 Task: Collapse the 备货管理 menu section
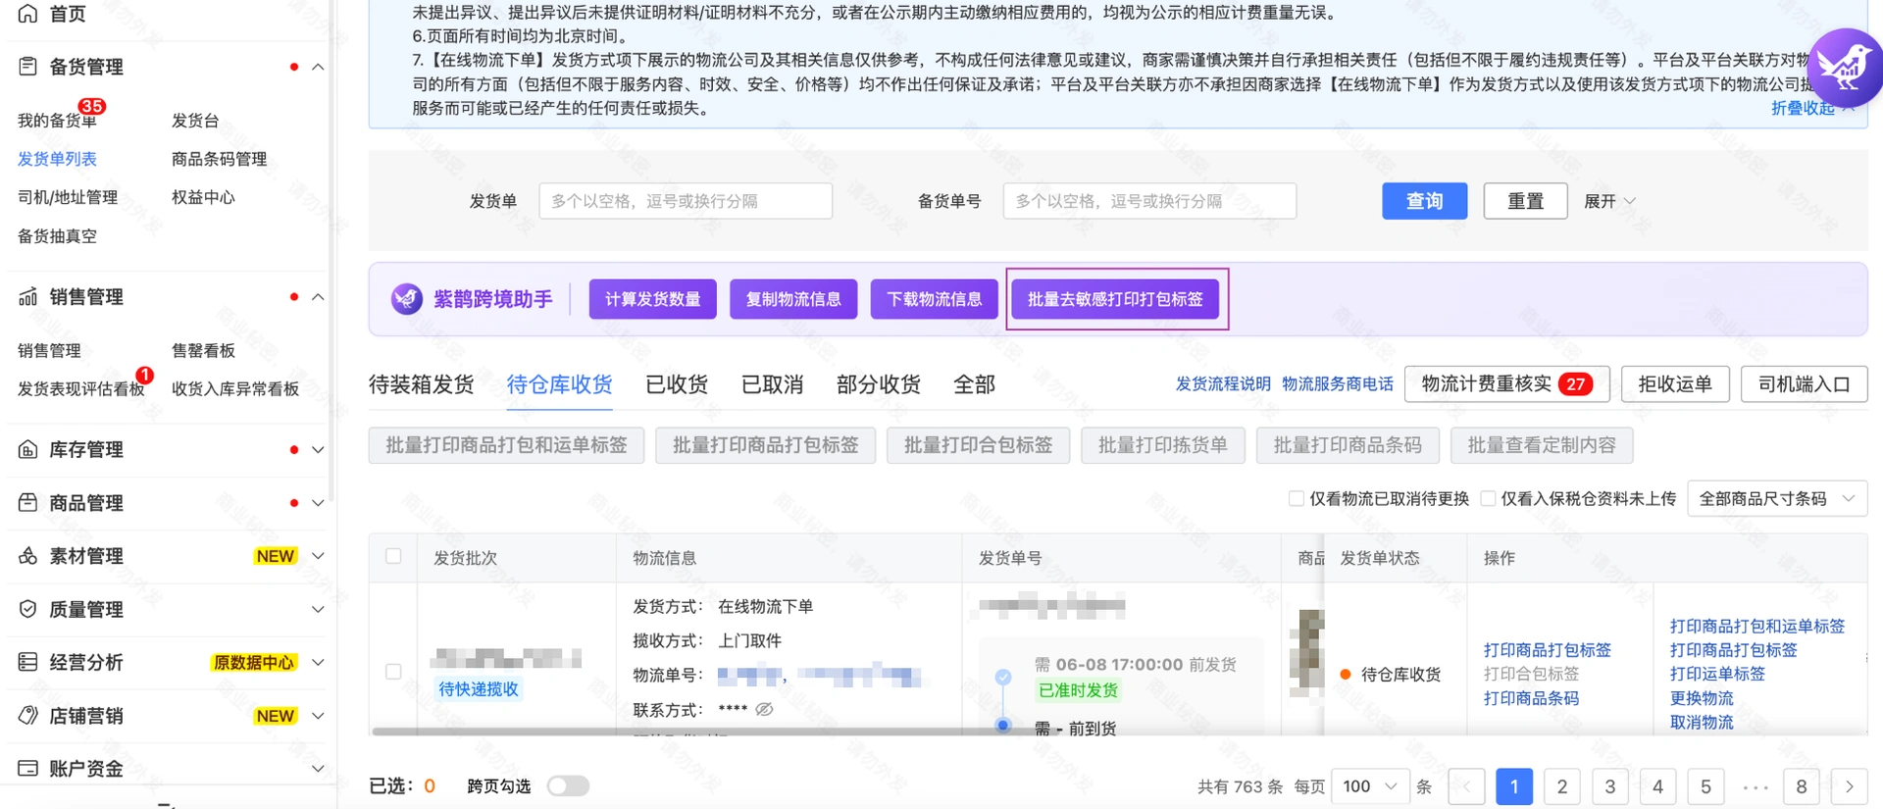click(x=318, y=67)
